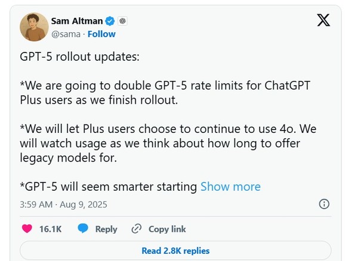
Task: Open the Read 2.8K replies button
Action: 175,251
